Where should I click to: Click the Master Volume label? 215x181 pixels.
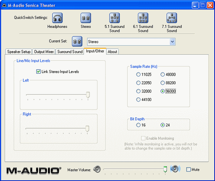pyautogui.click(x=79, y=170)
